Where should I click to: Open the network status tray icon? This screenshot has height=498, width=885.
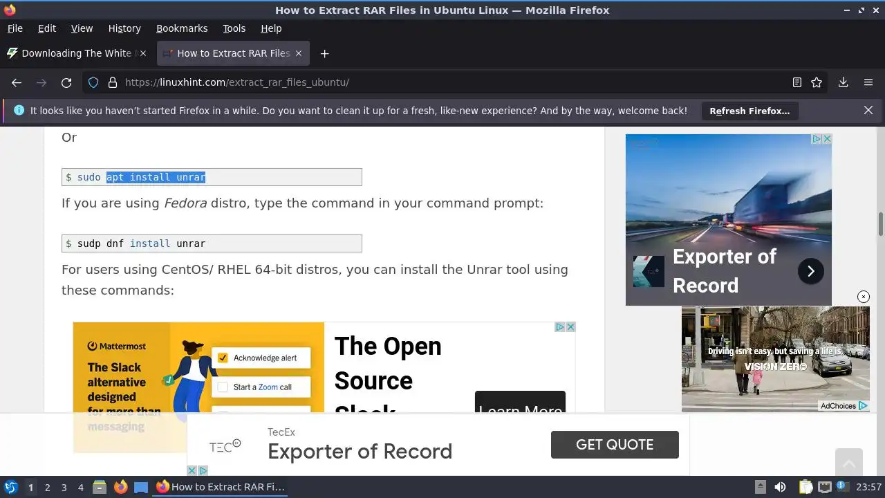[x=824, y=487]
